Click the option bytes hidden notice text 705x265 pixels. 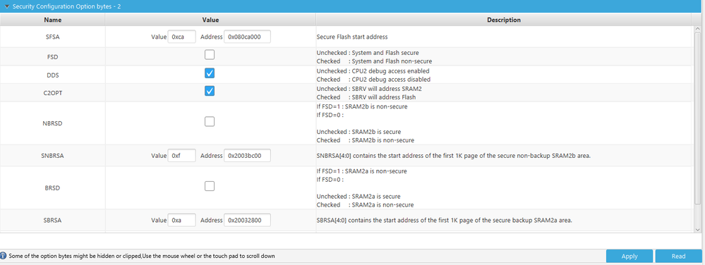click(142, 256)
